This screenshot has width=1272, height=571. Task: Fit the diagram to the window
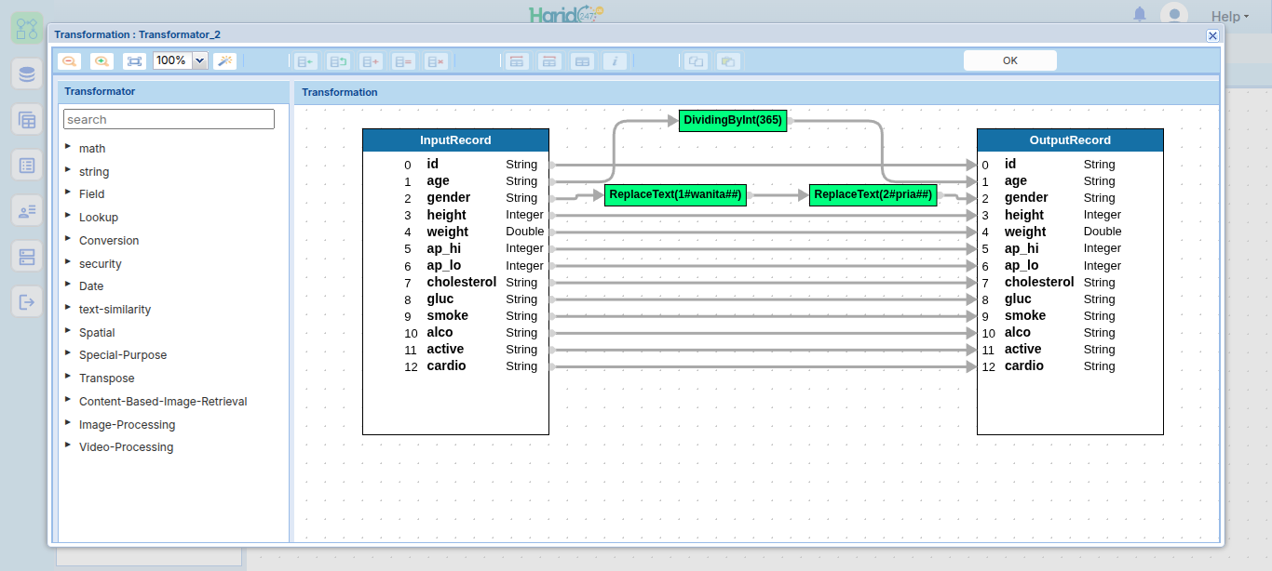pos(135,61)
